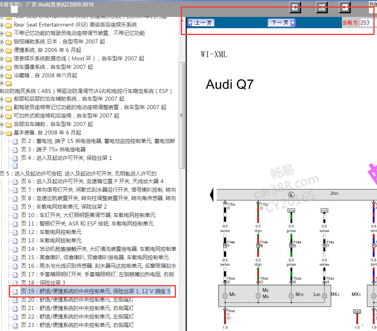377x331 pixels.
Task: Select 可加热式前座椅和后座椅 entry text
Action: click(x=66, y=116)
